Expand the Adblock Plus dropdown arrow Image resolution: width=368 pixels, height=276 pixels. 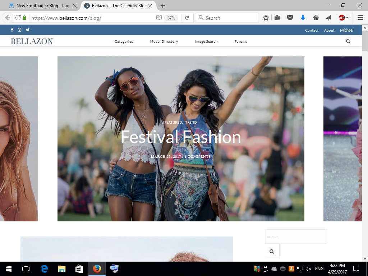pos(348,18)
